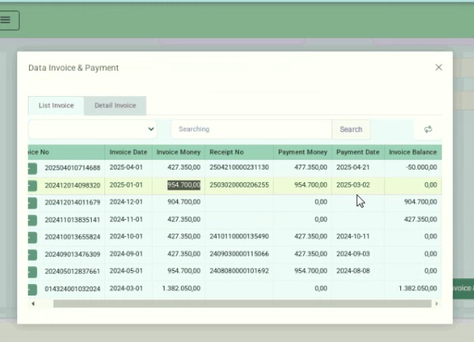Screen dimensions: 474x342
Task: Click the Searching text field
Action: pos(251,129)
